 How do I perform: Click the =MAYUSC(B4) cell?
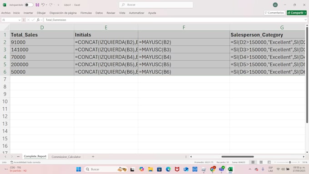click(x=184, y=57)
